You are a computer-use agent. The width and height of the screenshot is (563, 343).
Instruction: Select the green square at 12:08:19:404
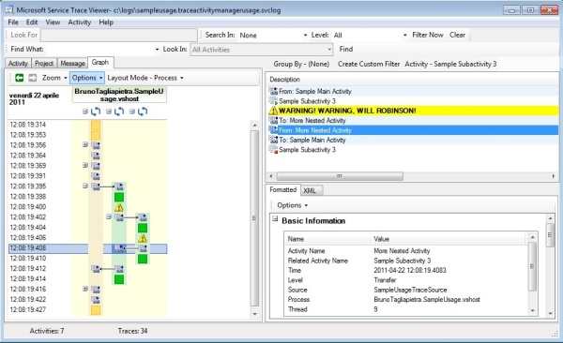(143, 228)
